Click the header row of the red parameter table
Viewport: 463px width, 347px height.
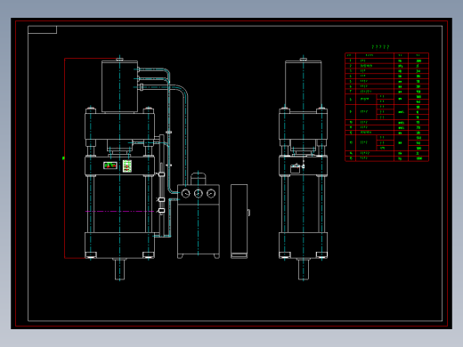click(x=387, y=55)
